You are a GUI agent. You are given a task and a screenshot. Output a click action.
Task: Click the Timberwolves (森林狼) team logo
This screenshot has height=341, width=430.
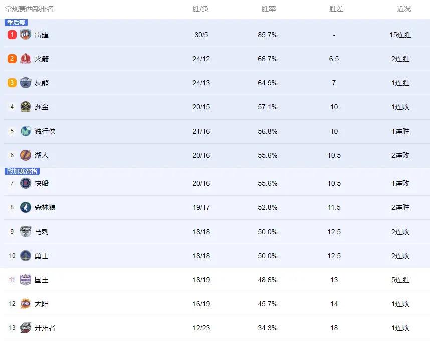pos(25,207)
